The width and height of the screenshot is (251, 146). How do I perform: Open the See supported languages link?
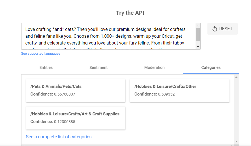[x=40, y=54]
